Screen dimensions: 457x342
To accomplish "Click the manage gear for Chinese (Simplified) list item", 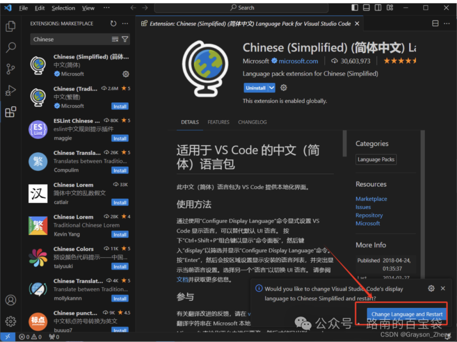I will coord(126,74).
